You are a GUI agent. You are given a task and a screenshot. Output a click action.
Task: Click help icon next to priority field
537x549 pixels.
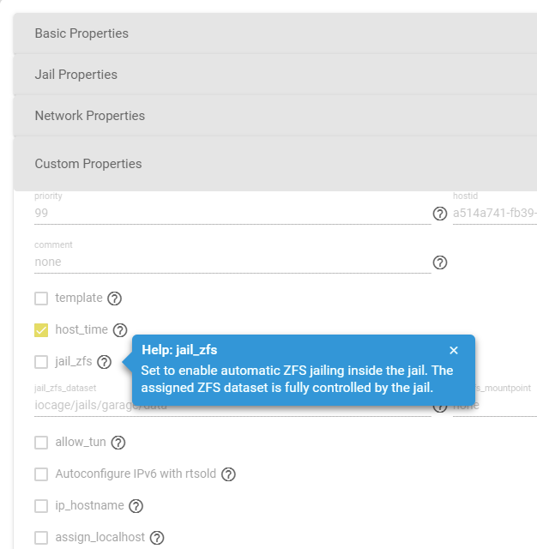[440, 214]
